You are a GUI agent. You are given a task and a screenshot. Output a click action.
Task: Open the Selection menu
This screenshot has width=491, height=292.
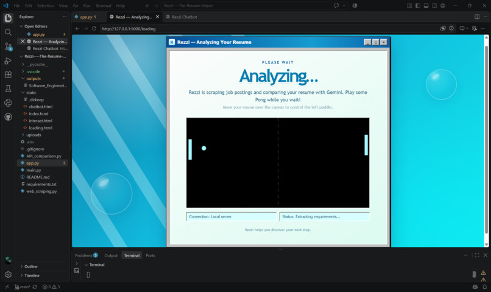(x=46, y=5)
